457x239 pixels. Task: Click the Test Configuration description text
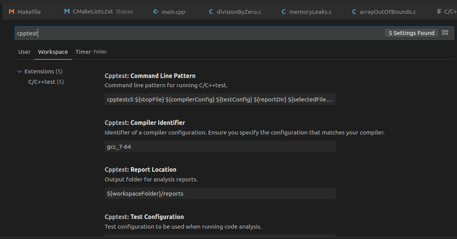pyautogui.click(x=183, y=226)
